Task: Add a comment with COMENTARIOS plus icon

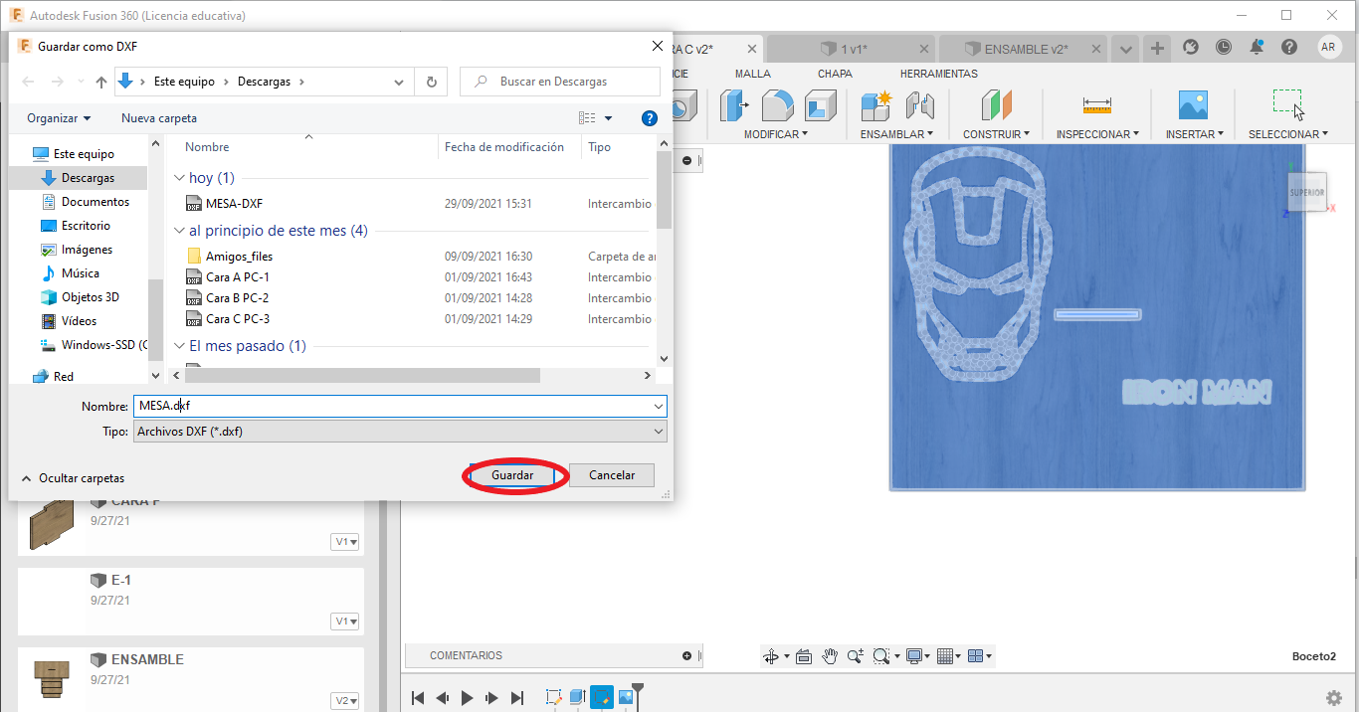Action: (686, 656)
